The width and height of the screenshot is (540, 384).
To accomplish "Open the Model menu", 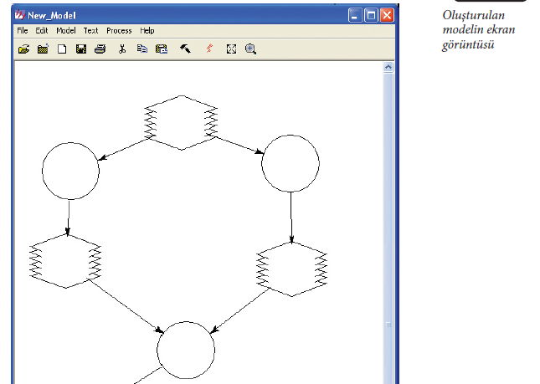I will pos(66,31).
